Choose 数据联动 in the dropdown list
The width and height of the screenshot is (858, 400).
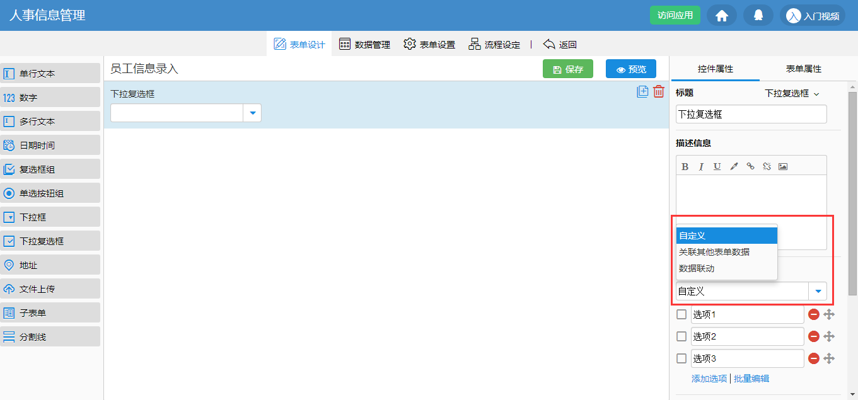727,268
